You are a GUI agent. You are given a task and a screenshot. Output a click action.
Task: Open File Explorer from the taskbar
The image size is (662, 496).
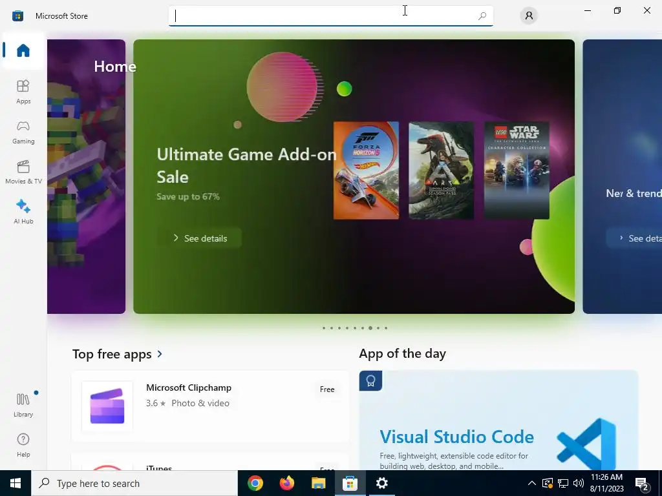[x=318, y=483]
